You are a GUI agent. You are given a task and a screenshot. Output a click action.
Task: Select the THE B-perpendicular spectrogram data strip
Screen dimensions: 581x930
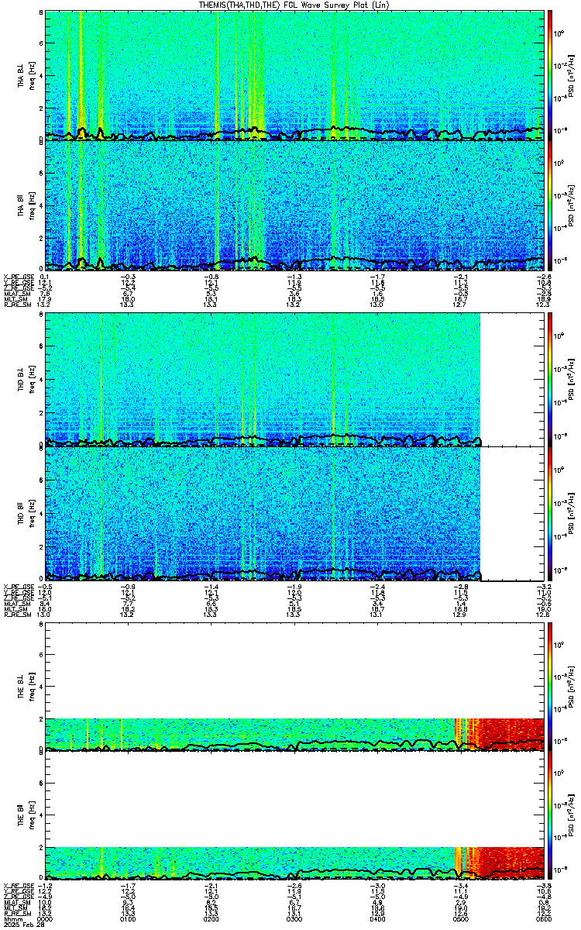[294, 735]
